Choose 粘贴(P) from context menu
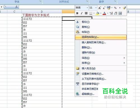The height and width of the screenshot is (108, 140). click(101, 32)
